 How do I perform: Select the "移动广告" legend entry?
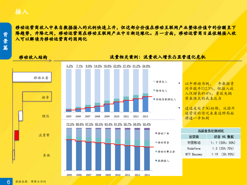[x=162, y=133]
